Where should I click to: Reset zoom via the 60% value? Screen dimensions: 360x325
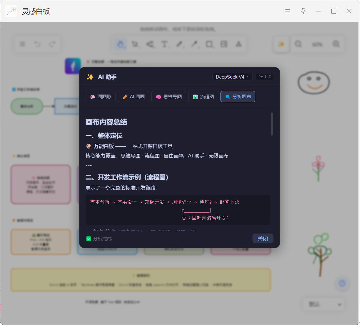pyautogui.click(x=317, y=44)
